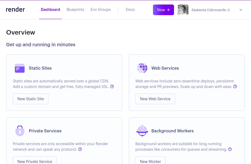Click the username Ekekenta Odionyenfe .C
This screenshot has width=251, height=164.
(211, 10)
